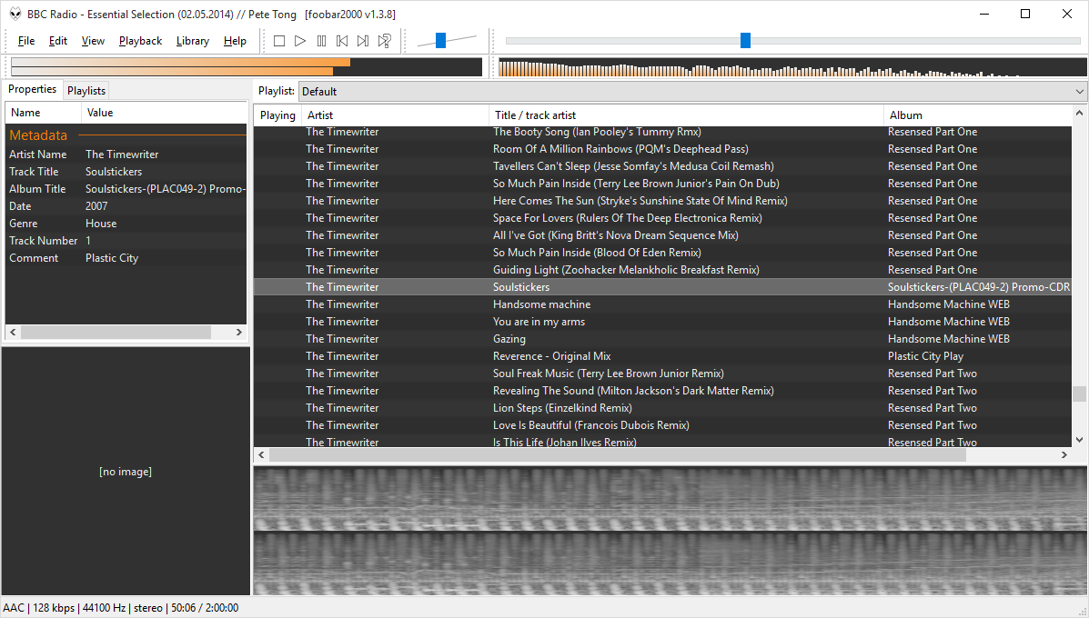Select the Gazing track
Screen dimensions: 1089x618
[x=662, y=339]
